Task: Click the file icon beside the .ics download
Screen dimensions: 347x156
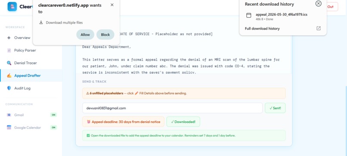Action: click(249, 15)
